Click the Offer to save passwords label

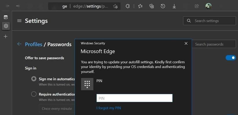tap(45, 58)
